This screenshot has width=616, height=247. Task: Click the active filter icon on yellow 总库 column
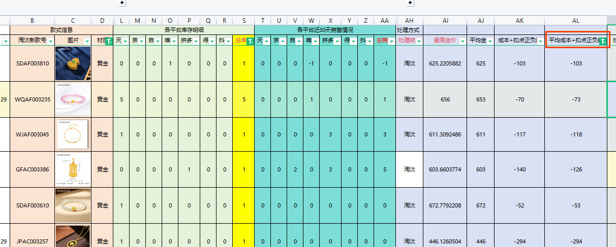point(250,41)
